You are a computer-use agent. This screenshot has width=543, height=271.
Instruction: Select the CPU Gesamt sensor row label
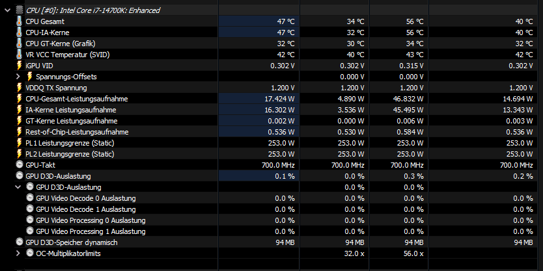[45, 21]
